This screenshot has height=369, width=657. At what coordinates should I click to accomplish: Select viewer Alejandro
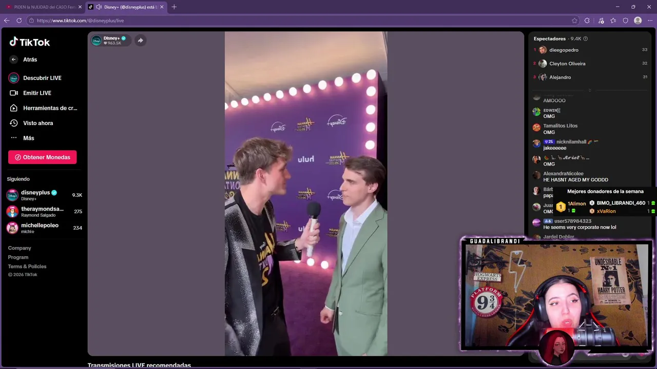click(x=560, y=77)
